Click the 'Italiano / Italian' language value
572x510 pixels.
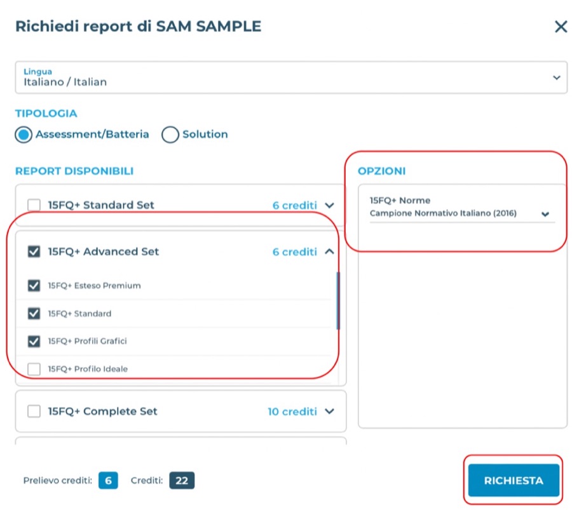click(x=65, y=82)
